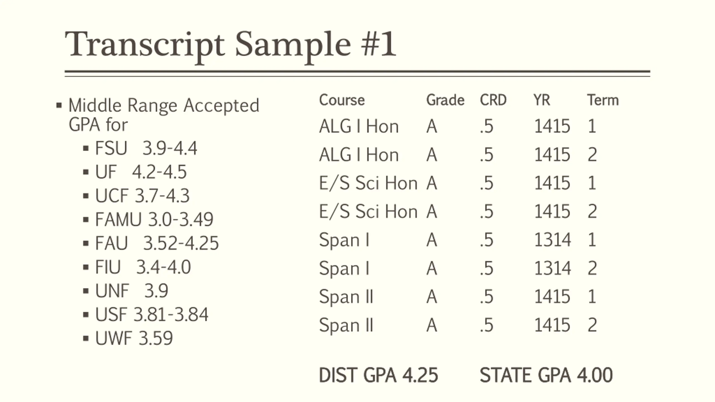The height and width of the screenshot is (402, 715).
Task: Select the Grade column header
Action: tap(445, 100)
